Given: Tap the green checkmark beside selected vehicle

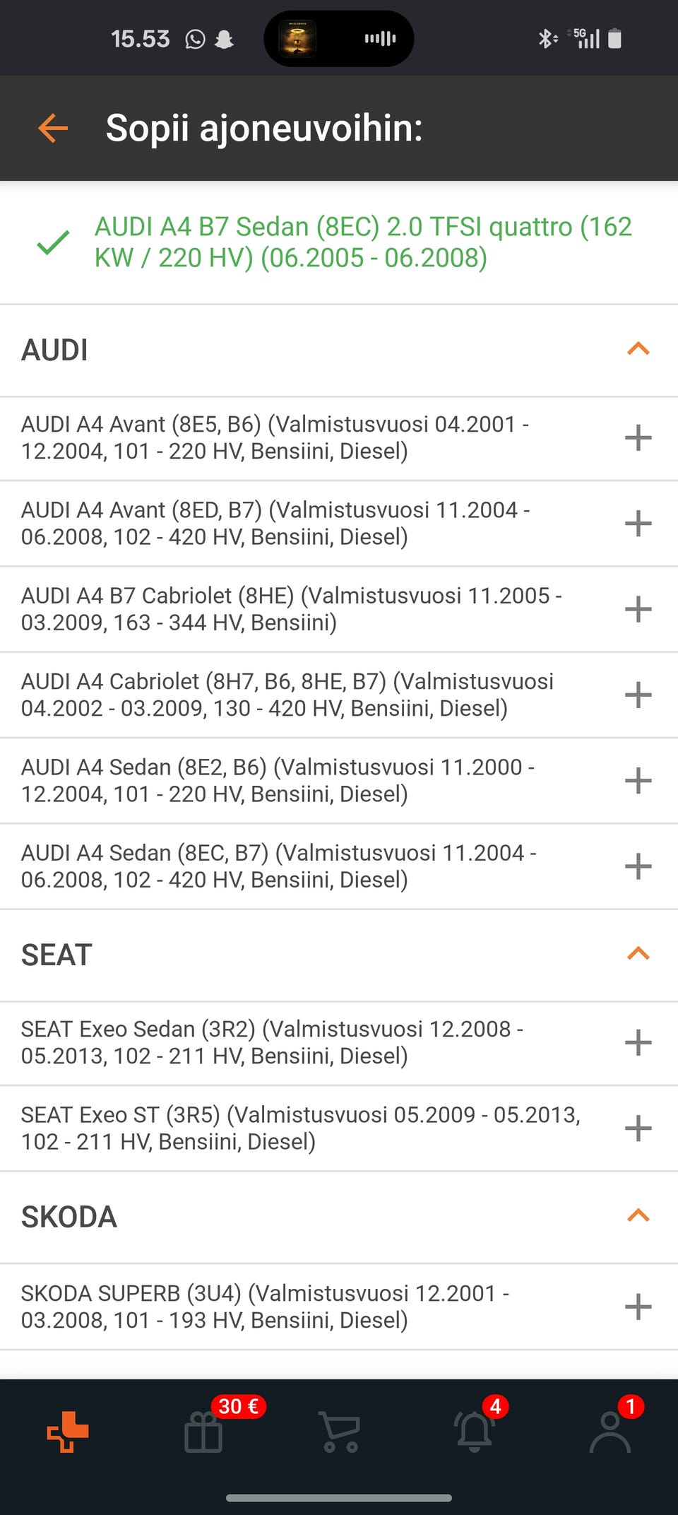Looking at the screenshot, I should 53,242.
